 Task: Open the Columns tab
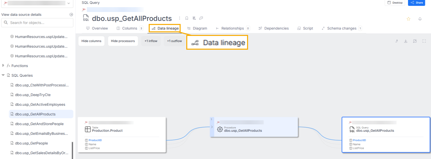point(130,28)
